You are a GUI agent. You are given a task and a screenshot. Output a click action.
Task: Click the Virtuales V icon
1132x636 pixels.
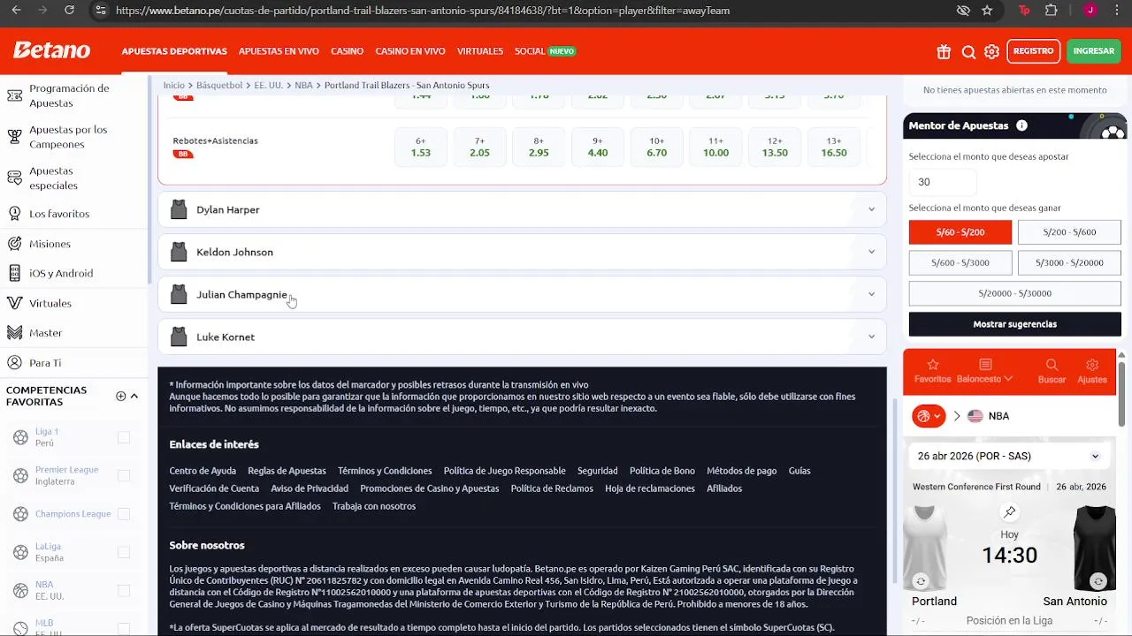[x=14, y=303]
